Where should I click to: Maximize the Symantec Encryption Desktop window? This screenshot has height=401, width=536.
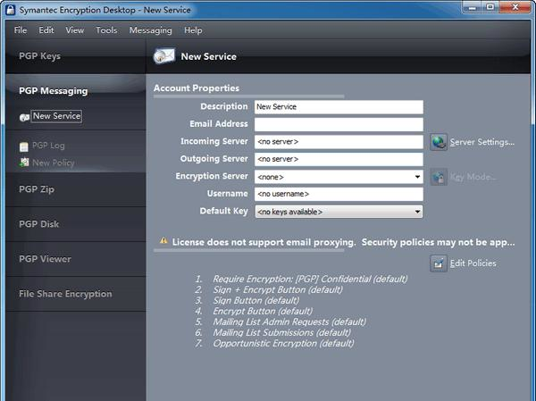[x=490, y=7]
